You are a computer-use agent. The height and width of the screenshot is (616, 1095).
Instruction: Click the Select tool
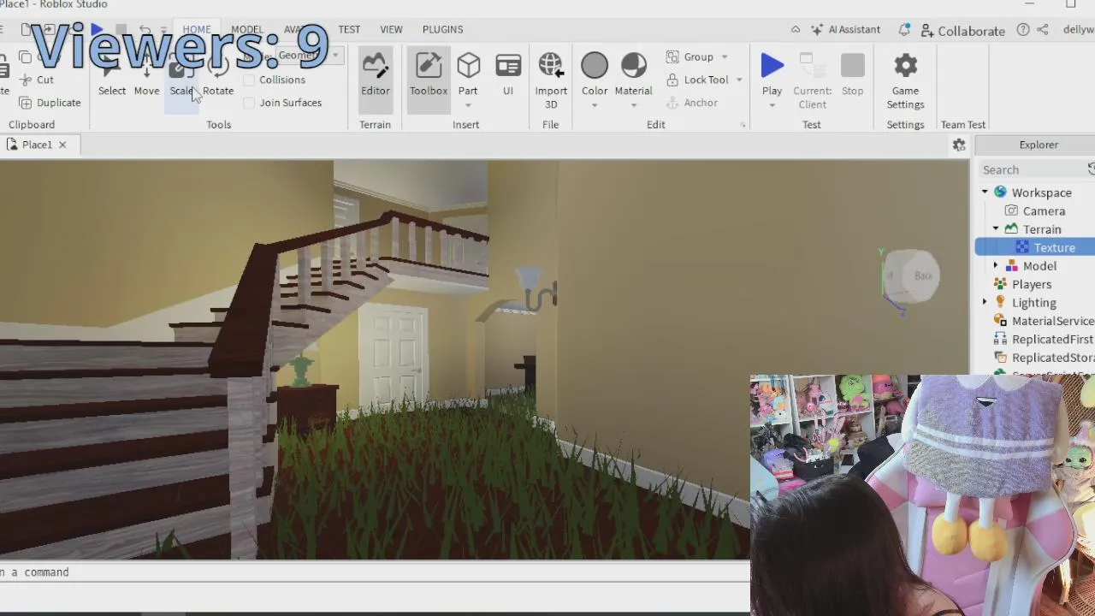(x=111, y=80)
